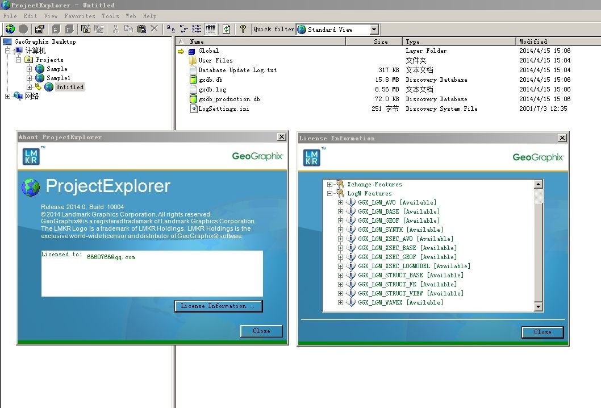Viewport: 601px width, 408px height.
Task: Switch to Details view
Action: point(210,29)
